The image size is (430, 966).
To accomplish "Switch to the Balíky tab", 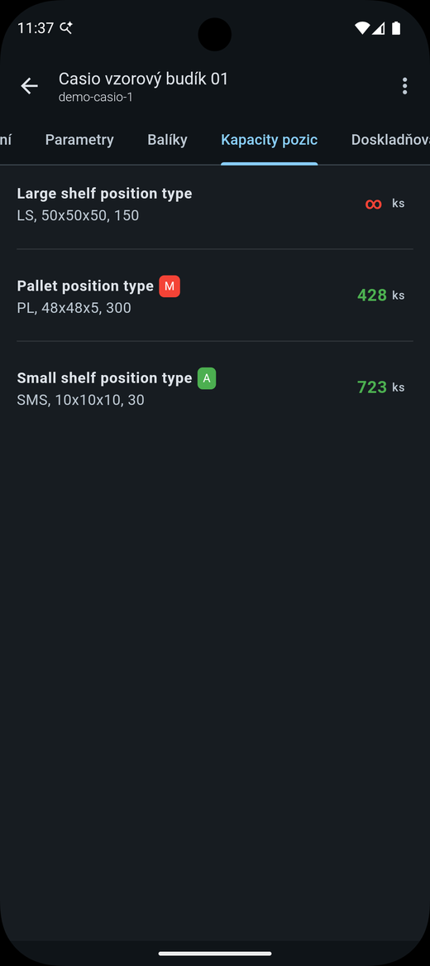I will [x=167, y=140].
